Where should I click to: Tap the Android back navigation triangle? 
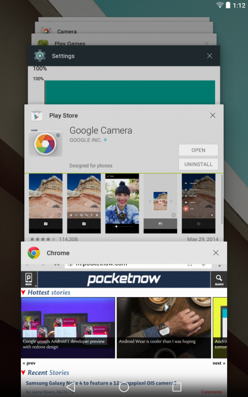tap(71, 387)
